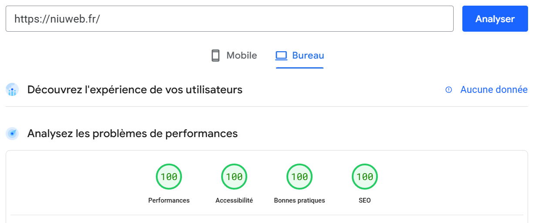
Task: Click the blue Analyser button
Action: coord(495,19)
